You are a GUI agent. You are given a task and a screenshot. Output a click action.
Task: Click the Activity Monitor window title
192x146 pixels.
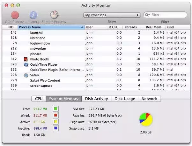pos(96,5)
